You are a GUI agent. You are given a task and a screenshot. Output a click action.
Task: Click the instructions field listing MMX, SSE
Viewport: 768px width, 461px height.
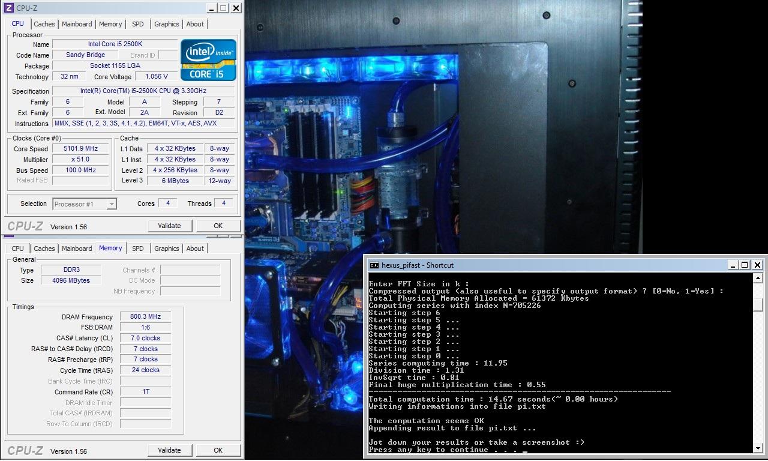tap(144, 123)
